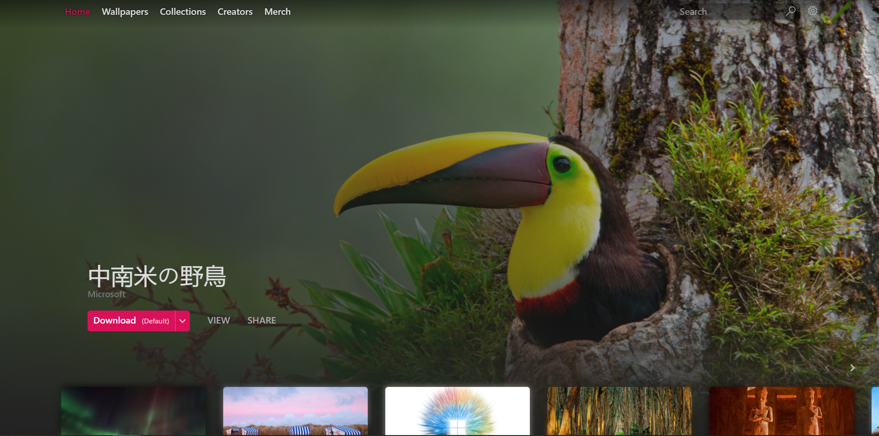Select the aurora night sky thumbnail
The width and height of the screenshot is (879, 436).
pos(133,411)
